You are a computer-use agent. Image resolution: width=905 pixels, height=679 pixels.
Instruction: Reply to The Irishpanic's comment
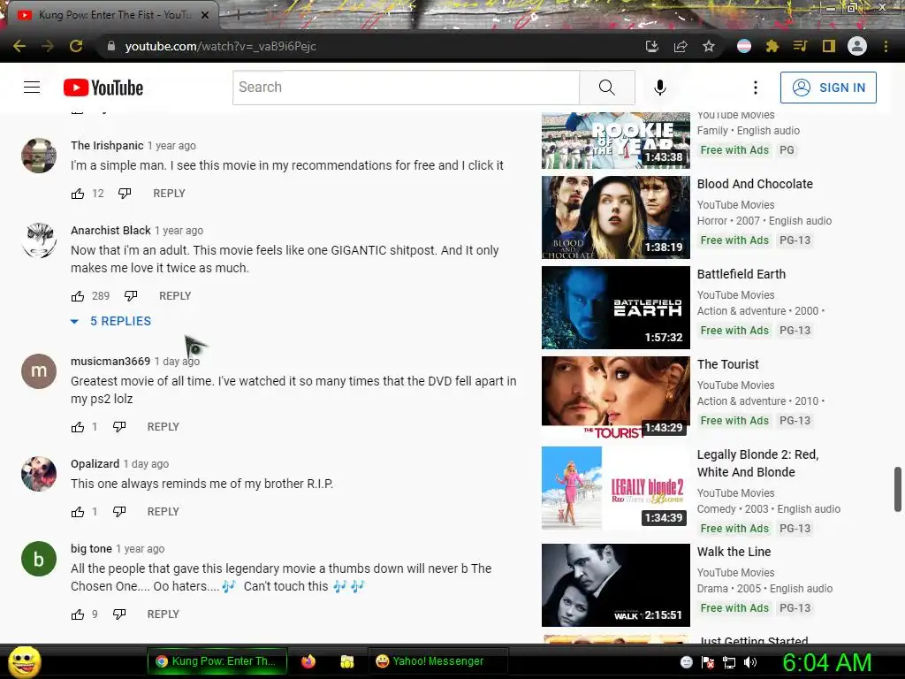(169, 194)
